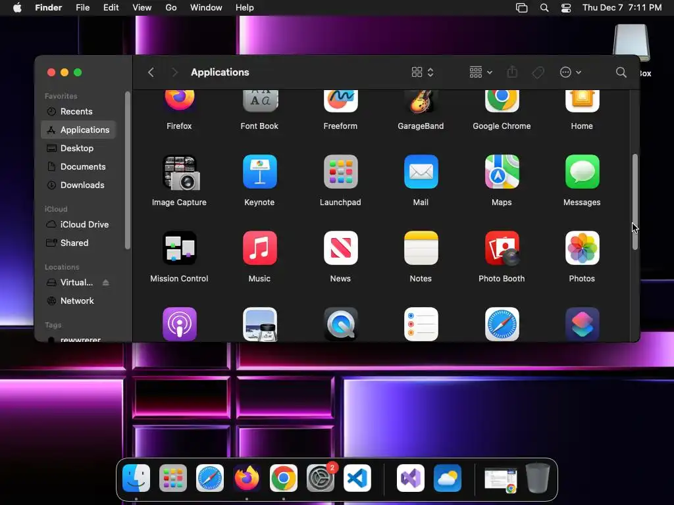Click the Finder window vertical scrollbar

click(x=635, y=202)
